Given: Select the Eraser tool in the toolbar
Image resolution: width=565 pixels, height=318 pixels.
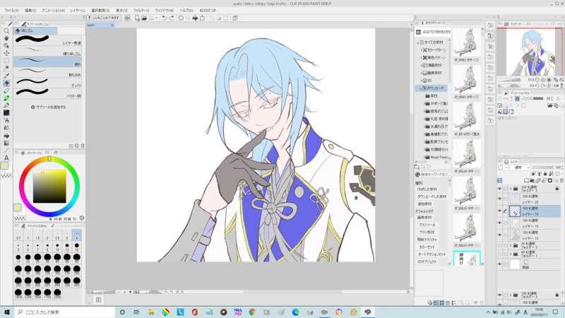Looking at the screenshot, I should 6,83.
